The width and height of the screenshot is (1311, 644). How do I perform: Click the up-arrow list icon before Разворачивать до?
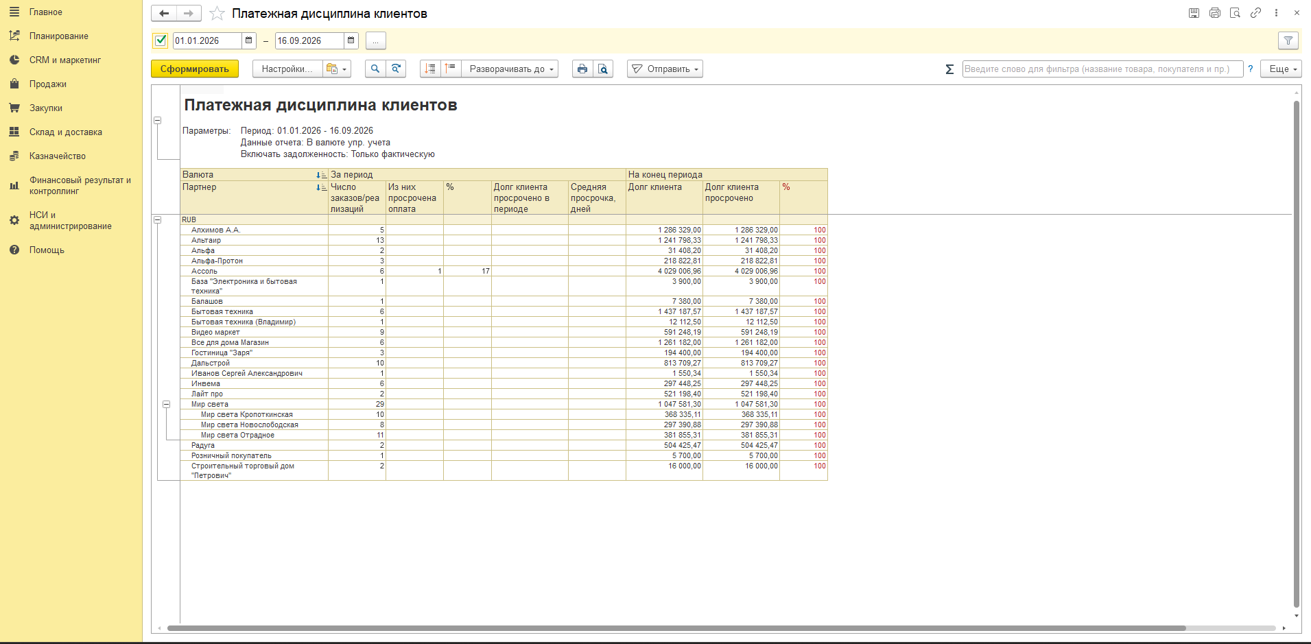pos(451,69)
